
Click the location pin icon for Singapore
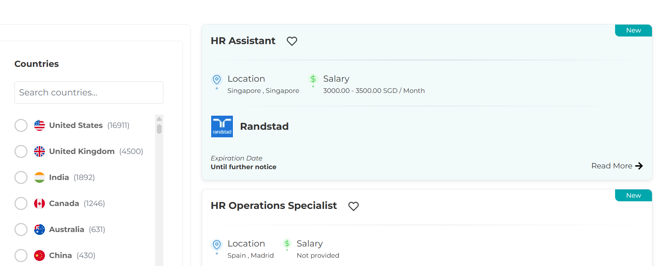point(217,80)
